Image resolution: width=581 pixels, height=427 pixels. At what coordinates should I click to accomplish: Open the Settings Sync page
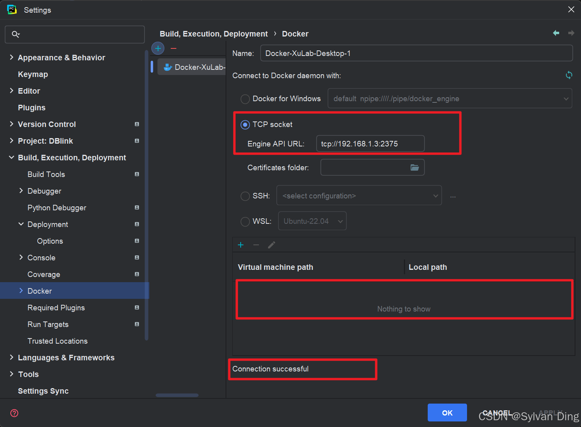[43, 391]
